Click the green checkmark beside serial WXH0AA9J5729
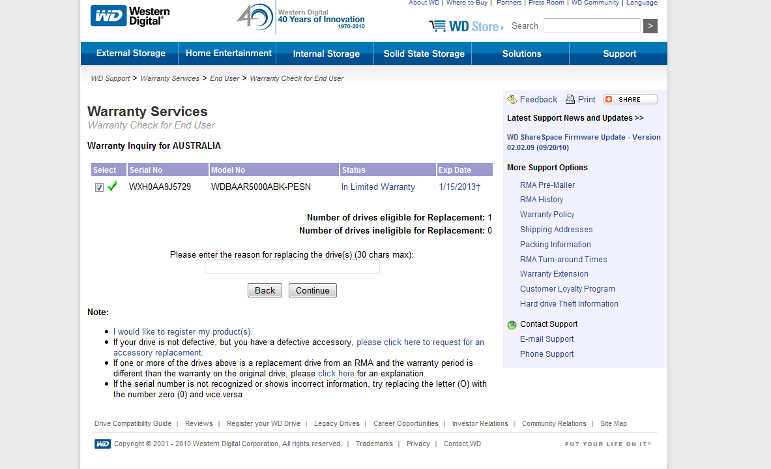Viewport: 771px width, 469px height. tap(112, 186)
